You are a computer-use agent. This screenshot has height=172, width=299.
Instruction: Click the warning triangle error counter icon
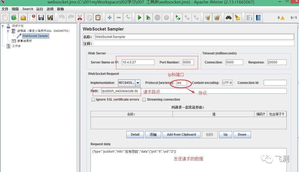(x=283, y=18)
